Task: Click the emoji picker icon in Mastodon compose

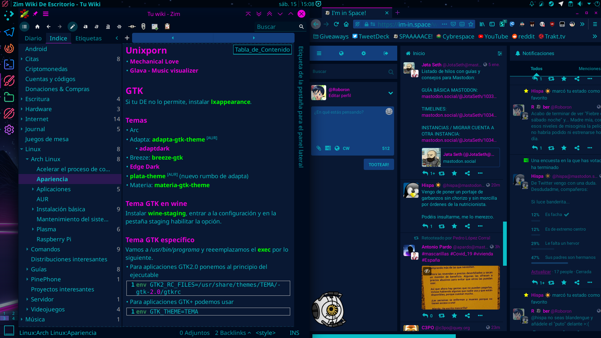Action: (x=389, y=111)
